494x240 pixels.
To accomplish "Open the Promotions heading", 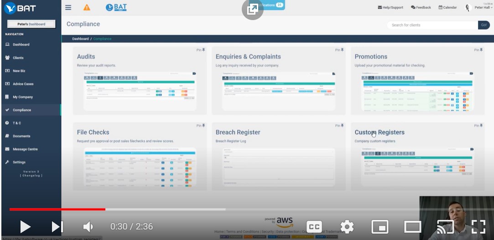I will [x=371, y=57].
